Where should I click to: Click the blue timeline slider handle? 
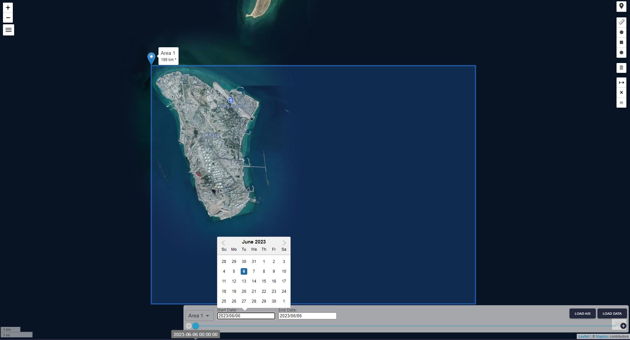196,326
